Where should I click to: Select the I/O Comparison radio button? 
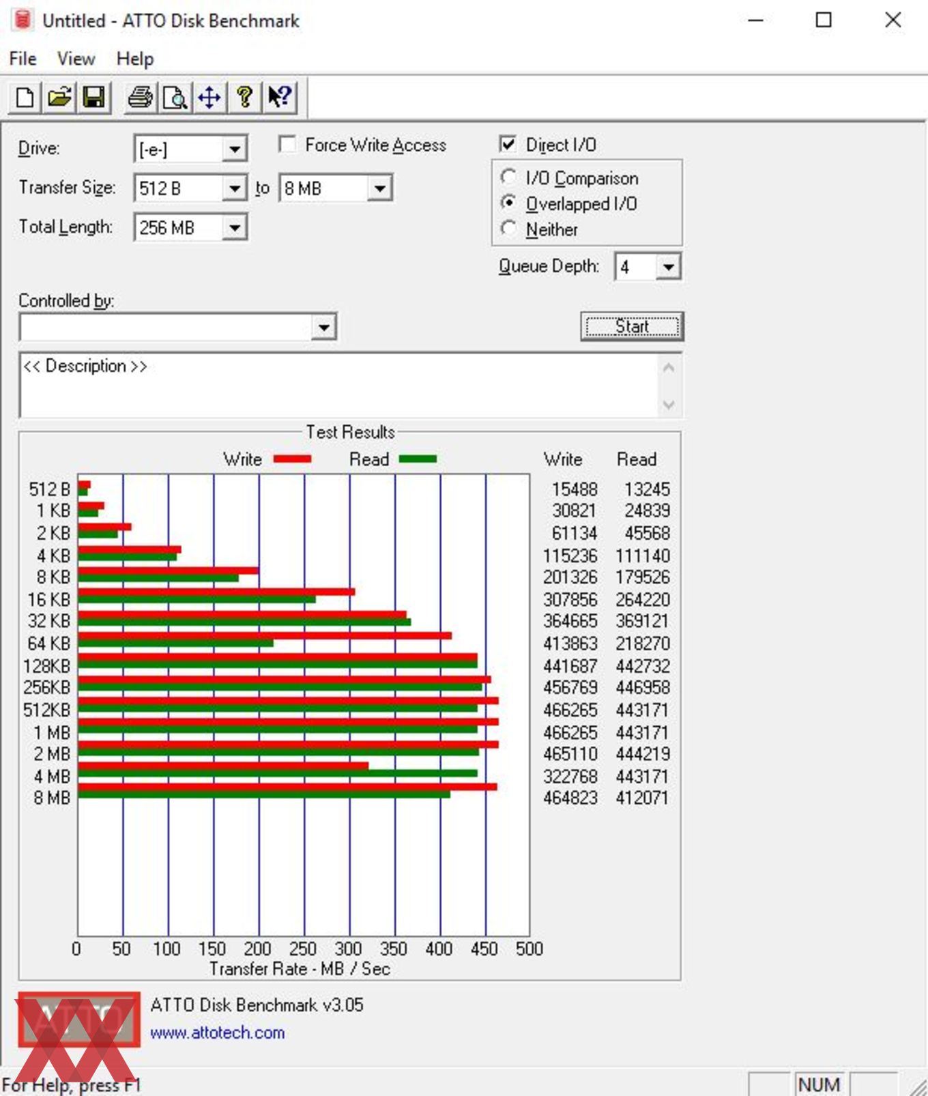pyautogui.click(x=508, y=177)
